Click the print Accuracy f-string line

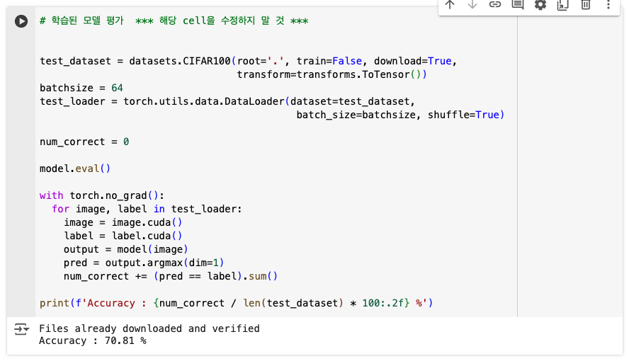coord(237,303)
